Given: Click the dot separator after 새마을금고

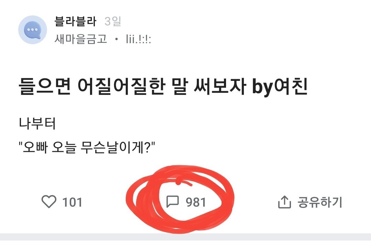Looking at the screenshot, I should (x=116, y=39).
